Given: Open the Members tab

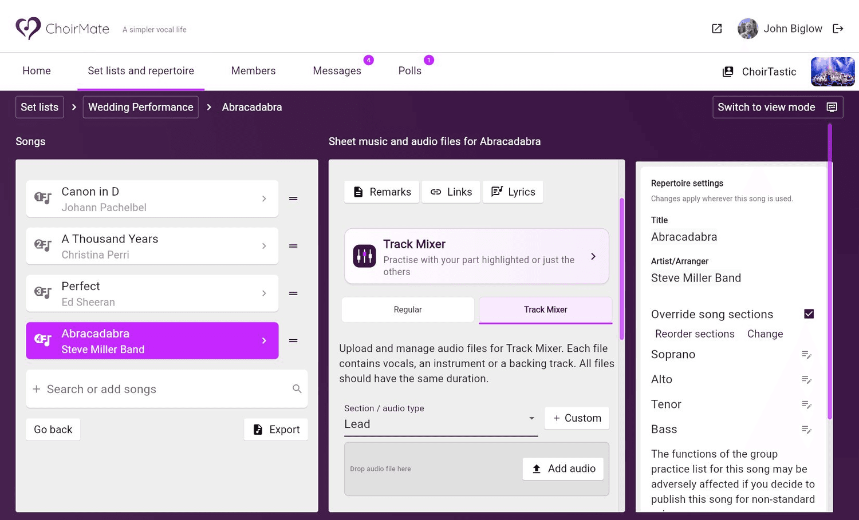Looking at the screenshot, I should 253,71.
